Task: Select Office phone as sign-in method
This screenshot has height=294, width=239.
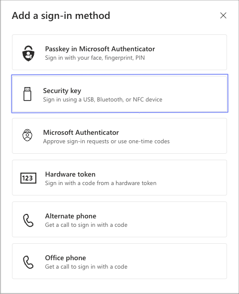Action: pos(119,261)
